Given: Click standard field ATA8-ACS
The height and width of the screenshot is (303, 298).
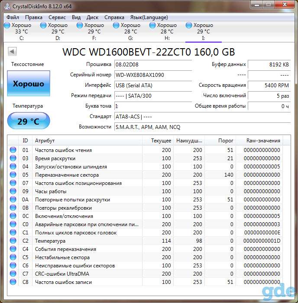Looking at the screenshot, I should (202, 117).
